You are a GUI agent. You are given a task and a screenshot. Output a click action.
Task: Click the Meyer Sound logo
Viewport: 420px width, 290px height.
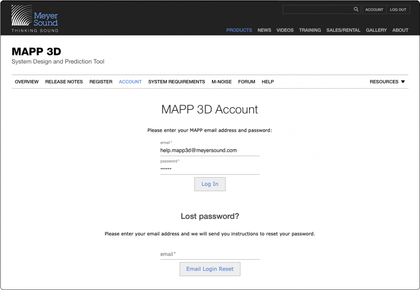pos(34,18)
